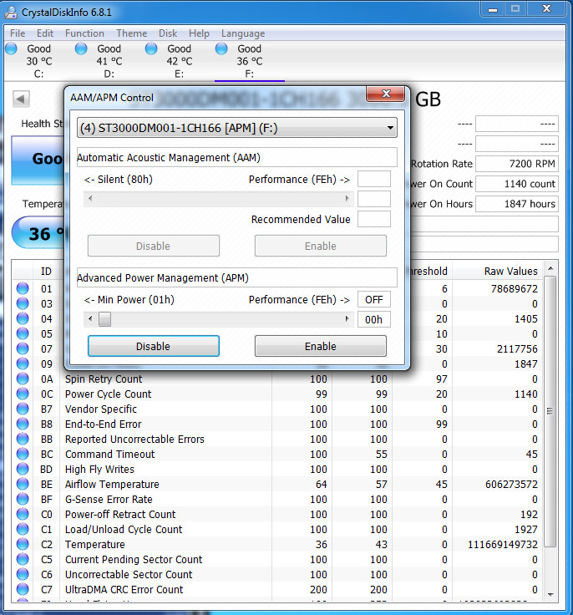Click status orb for UltraDMA CRC Error Count
The height and width of the screenshot is (615, 573).
(23, 589)
